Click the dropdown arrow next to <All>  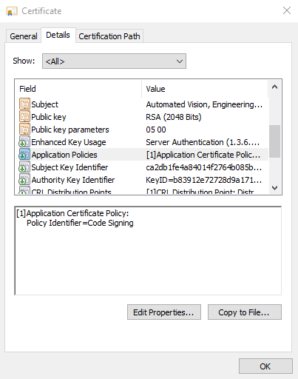pos(180,61)
